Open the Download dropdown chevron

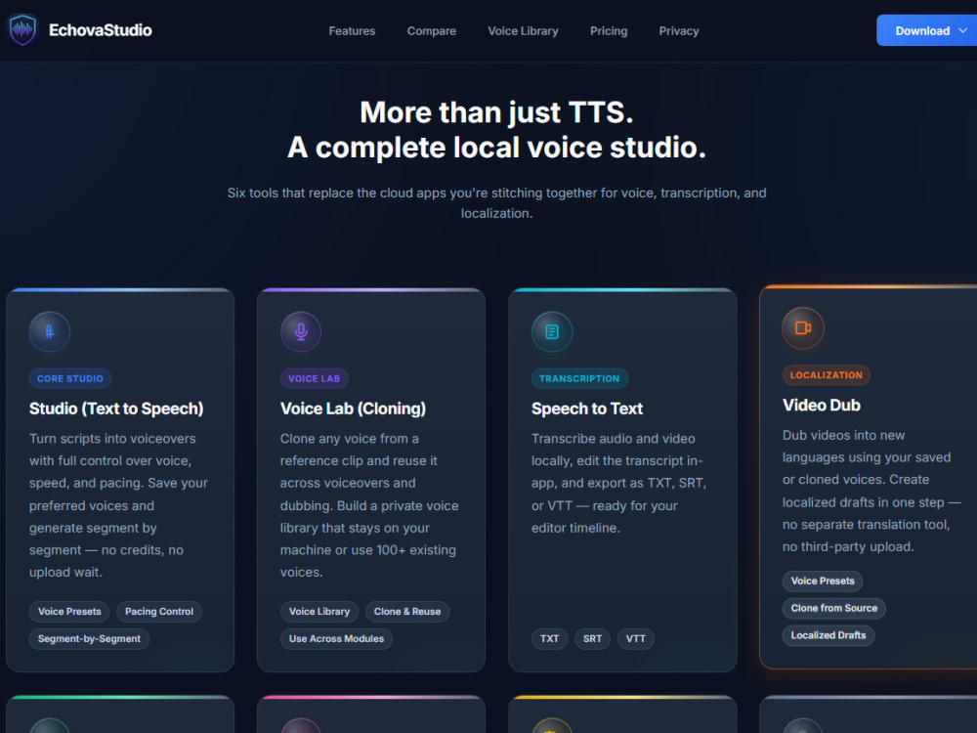tap(962, 30)
